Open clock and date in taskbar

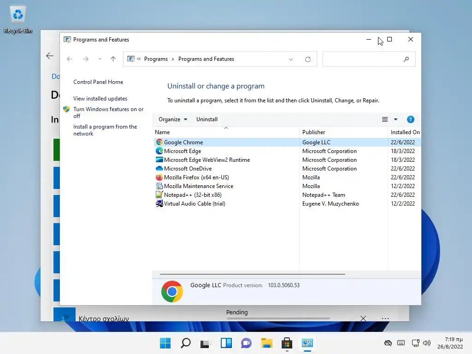(450, 343)
